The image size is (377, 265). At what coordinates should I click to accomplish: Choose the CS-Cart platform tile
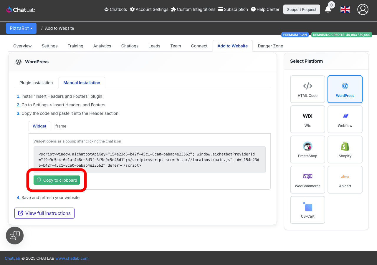[x=307, y=210]
